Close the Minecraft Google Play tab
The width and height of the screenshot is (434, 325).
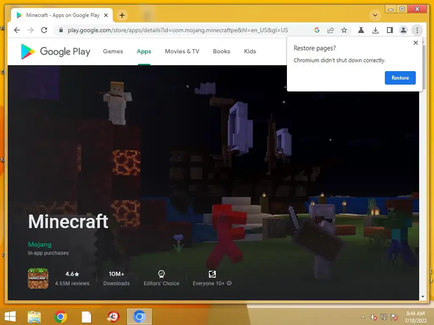(106, 15)
